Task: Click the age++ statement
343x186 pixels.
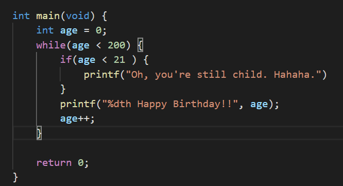Action: click(x=77, y=119)
